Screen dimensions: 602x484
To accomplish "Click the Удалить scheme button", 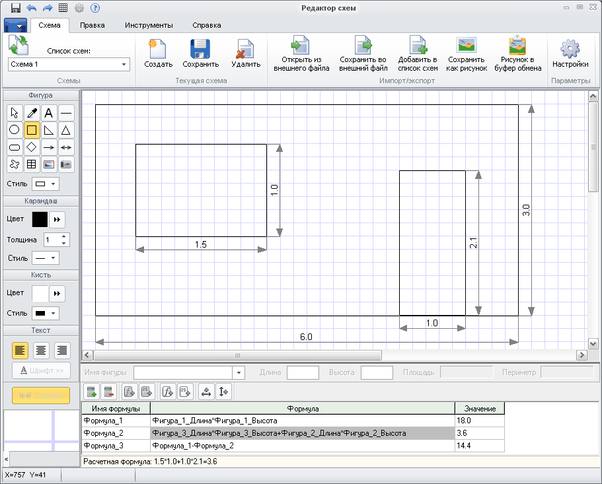I will tap(245, 54).
